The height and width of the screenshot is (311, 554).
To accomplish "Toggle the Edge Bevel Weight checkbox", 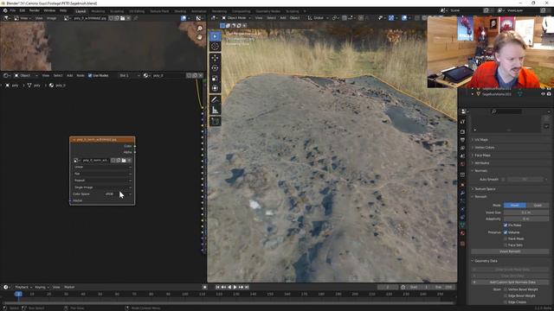I will 506,295.
